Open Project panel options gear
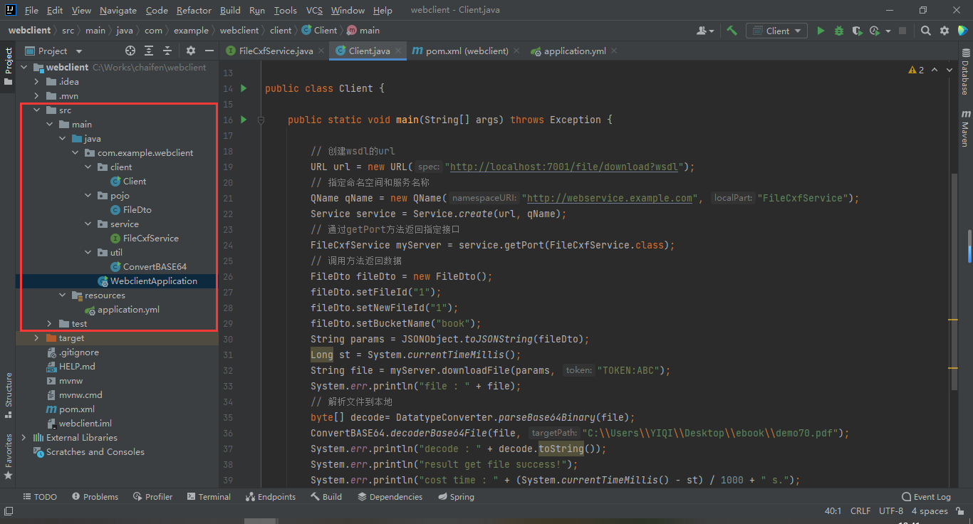The width and height of the screenshot is (973, 524). pyautogui.click(x=190, y=51)
